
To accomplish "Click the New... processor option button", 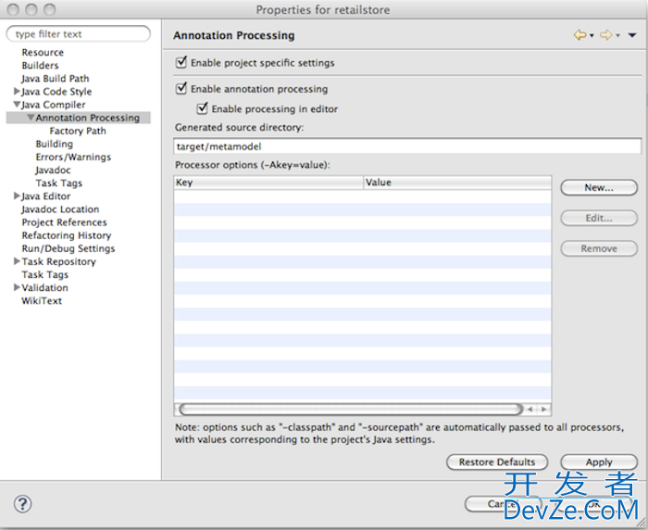I will pyautogui.click(x=599, y=188).
